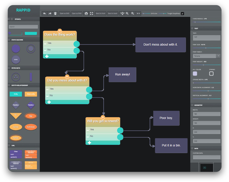The image size is (229, 182).
Task: Click the Send to front button
Action: 100,13
